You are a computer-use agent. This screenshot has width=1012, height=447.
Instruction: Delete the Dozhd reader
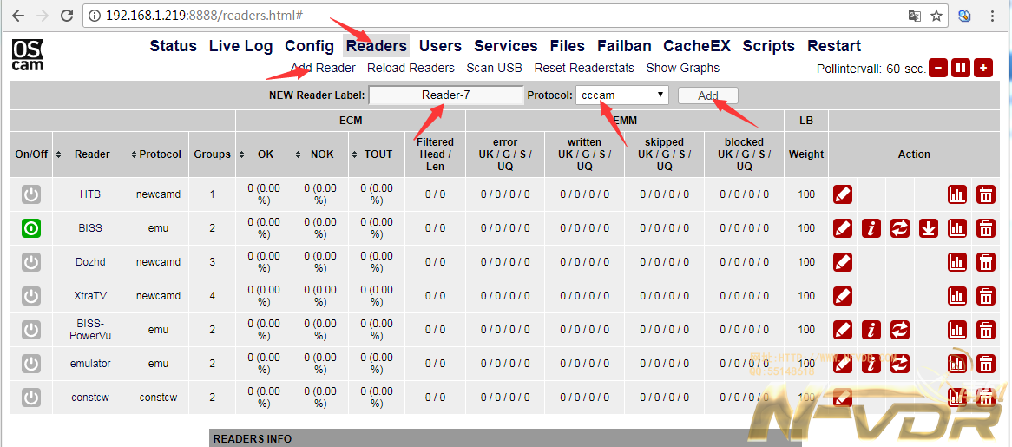pyautogui.click(x=986, y=262)
